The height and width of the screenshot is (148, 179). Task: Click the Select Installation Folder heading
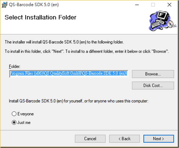coord(41,17)
